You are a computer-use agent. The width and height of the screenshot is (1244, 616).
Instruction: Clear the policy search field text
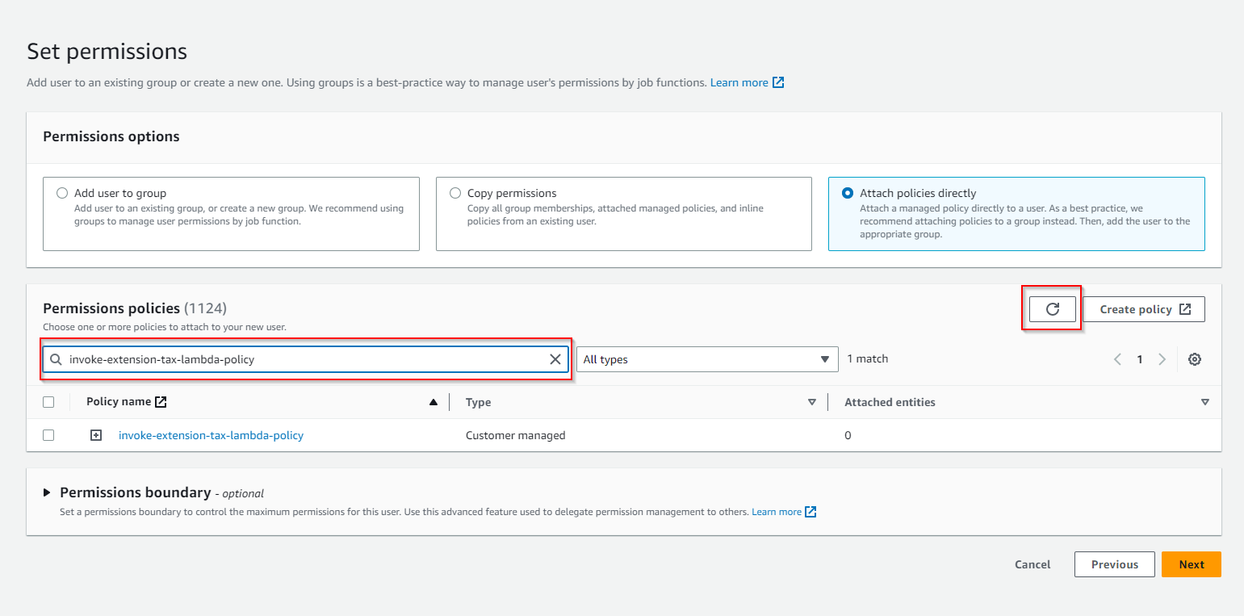(555, 359)
